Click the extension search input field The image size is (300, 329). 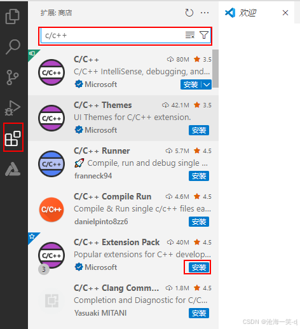pyautogui.click(x=112, y=36)
